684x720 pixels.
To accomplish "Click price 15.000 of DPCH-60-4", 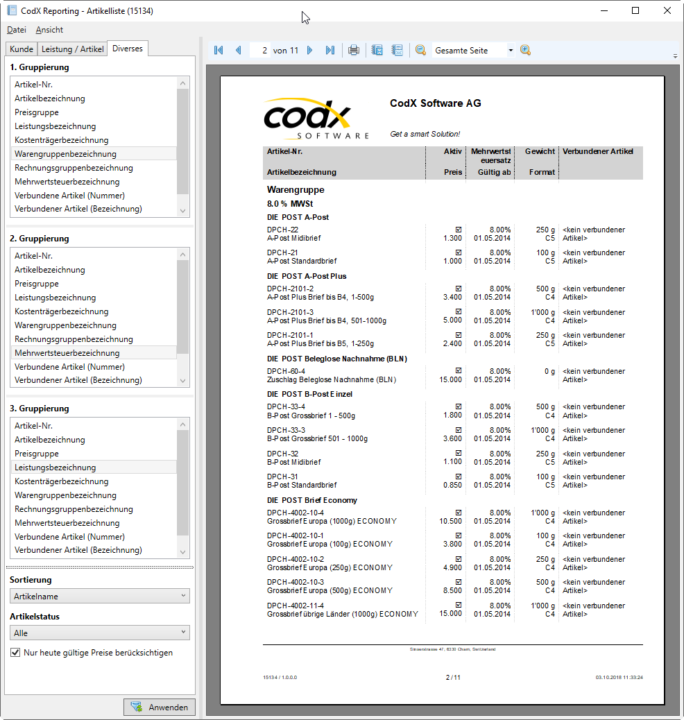I will [x=451, y=379].
